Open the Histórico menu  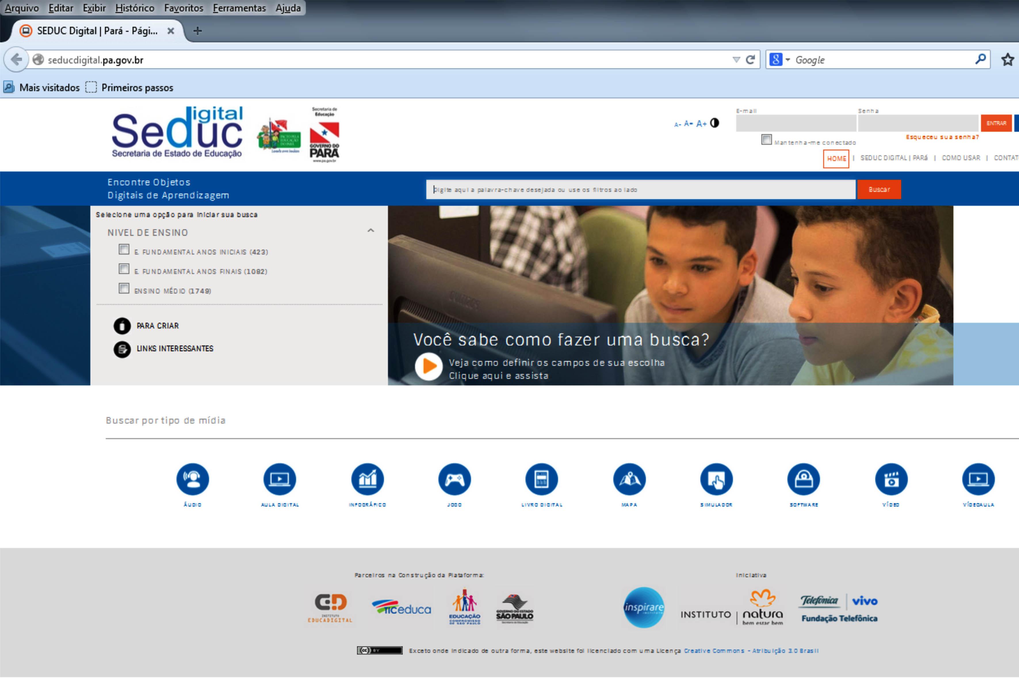135,8
